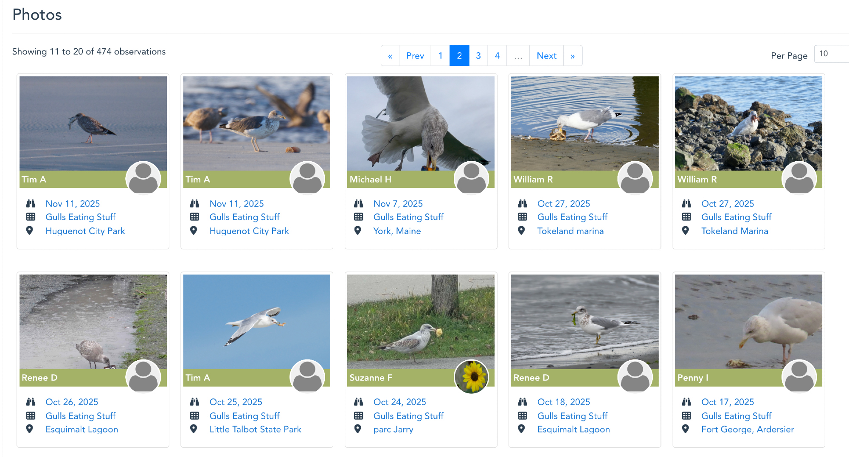Click the Prev page link
This screenshot has width=849, height=457.
(x=415, y=56)
